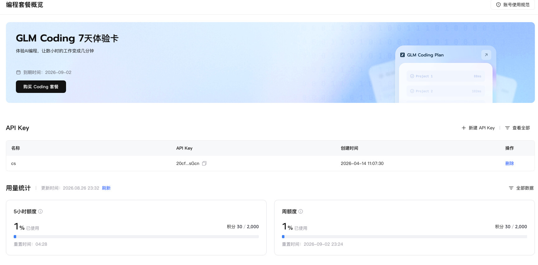Click the GLM Coding Plan logo icon
Image resolution: width=538 pixels, height=265 pixels.
click(402, 55)
